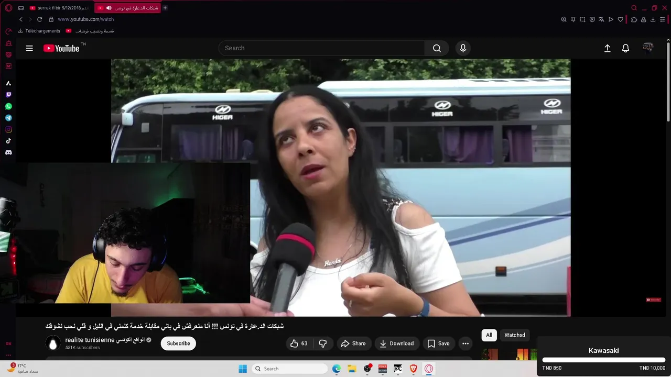Open the browser extensions cube icon
The height and width of the screenshot is (377, 671).
coord(634,19)
